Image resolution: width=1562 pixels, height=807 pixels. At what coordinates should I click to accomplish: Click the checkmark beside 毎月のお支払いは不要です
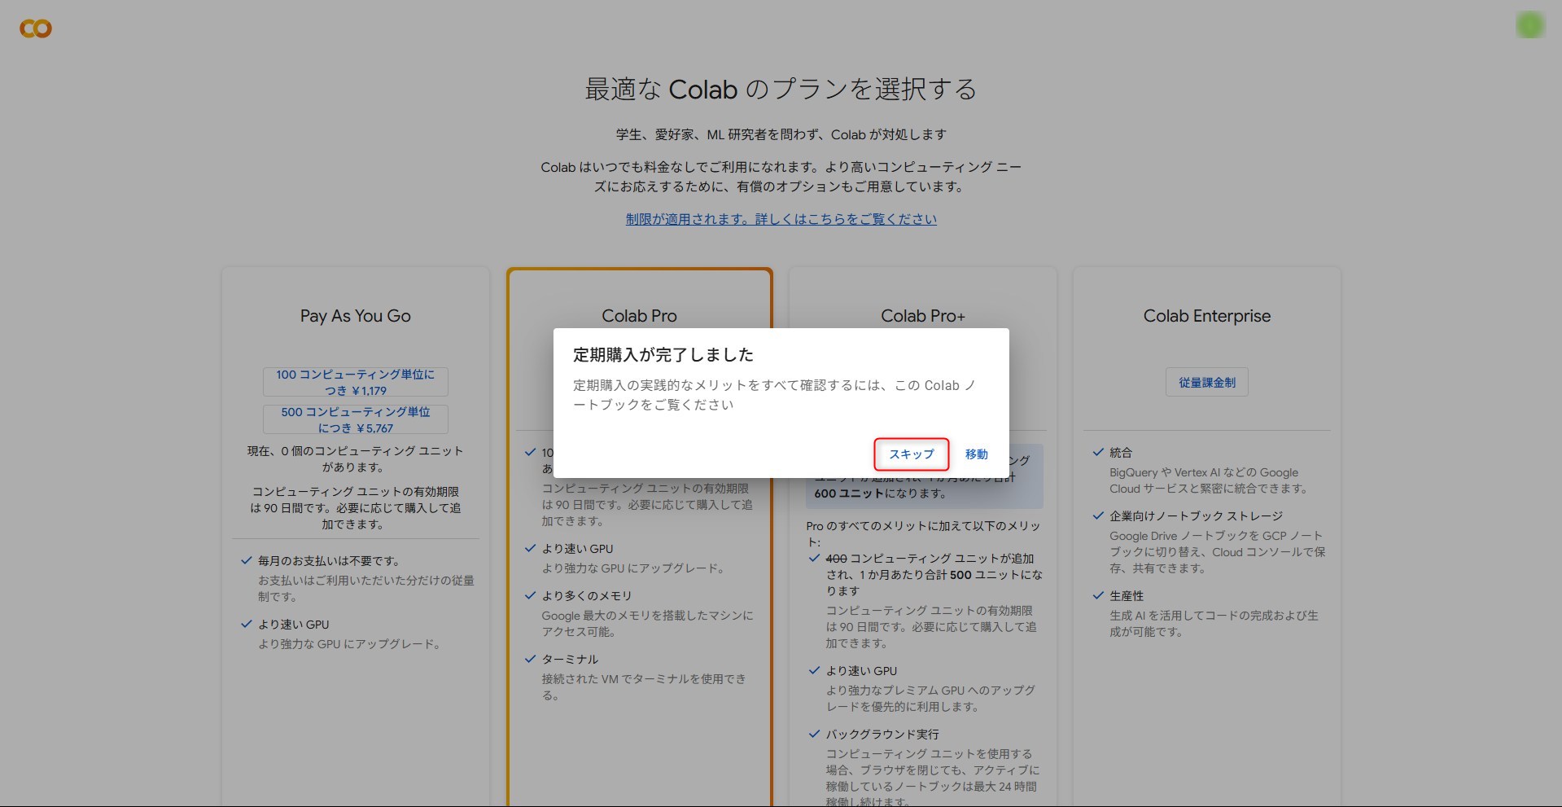(x=247, y=560)
